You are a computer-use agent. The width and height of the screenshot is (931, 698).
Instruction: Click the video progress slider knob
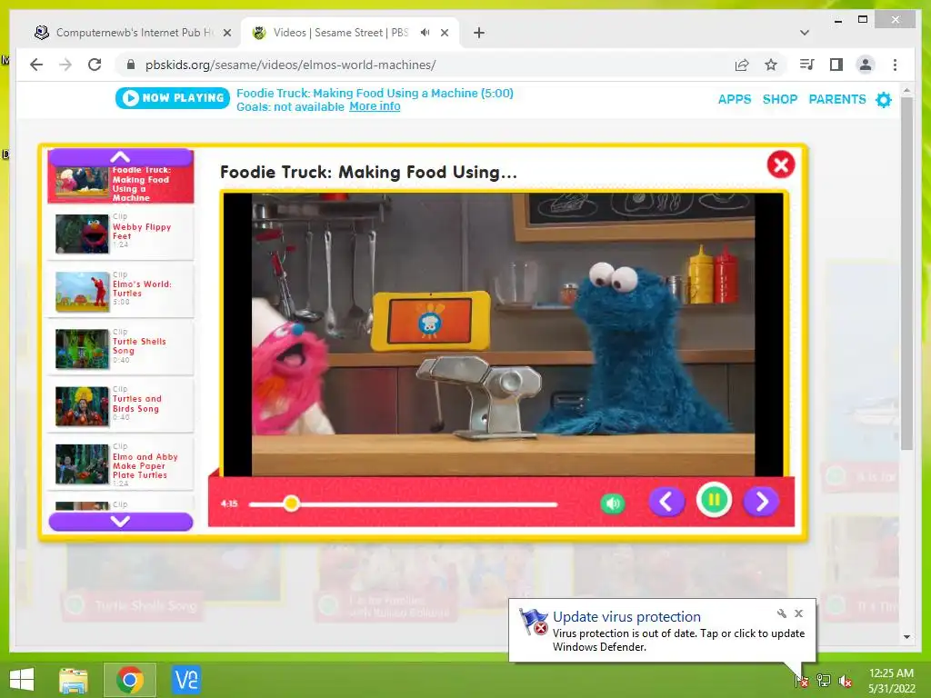point(291,504)
